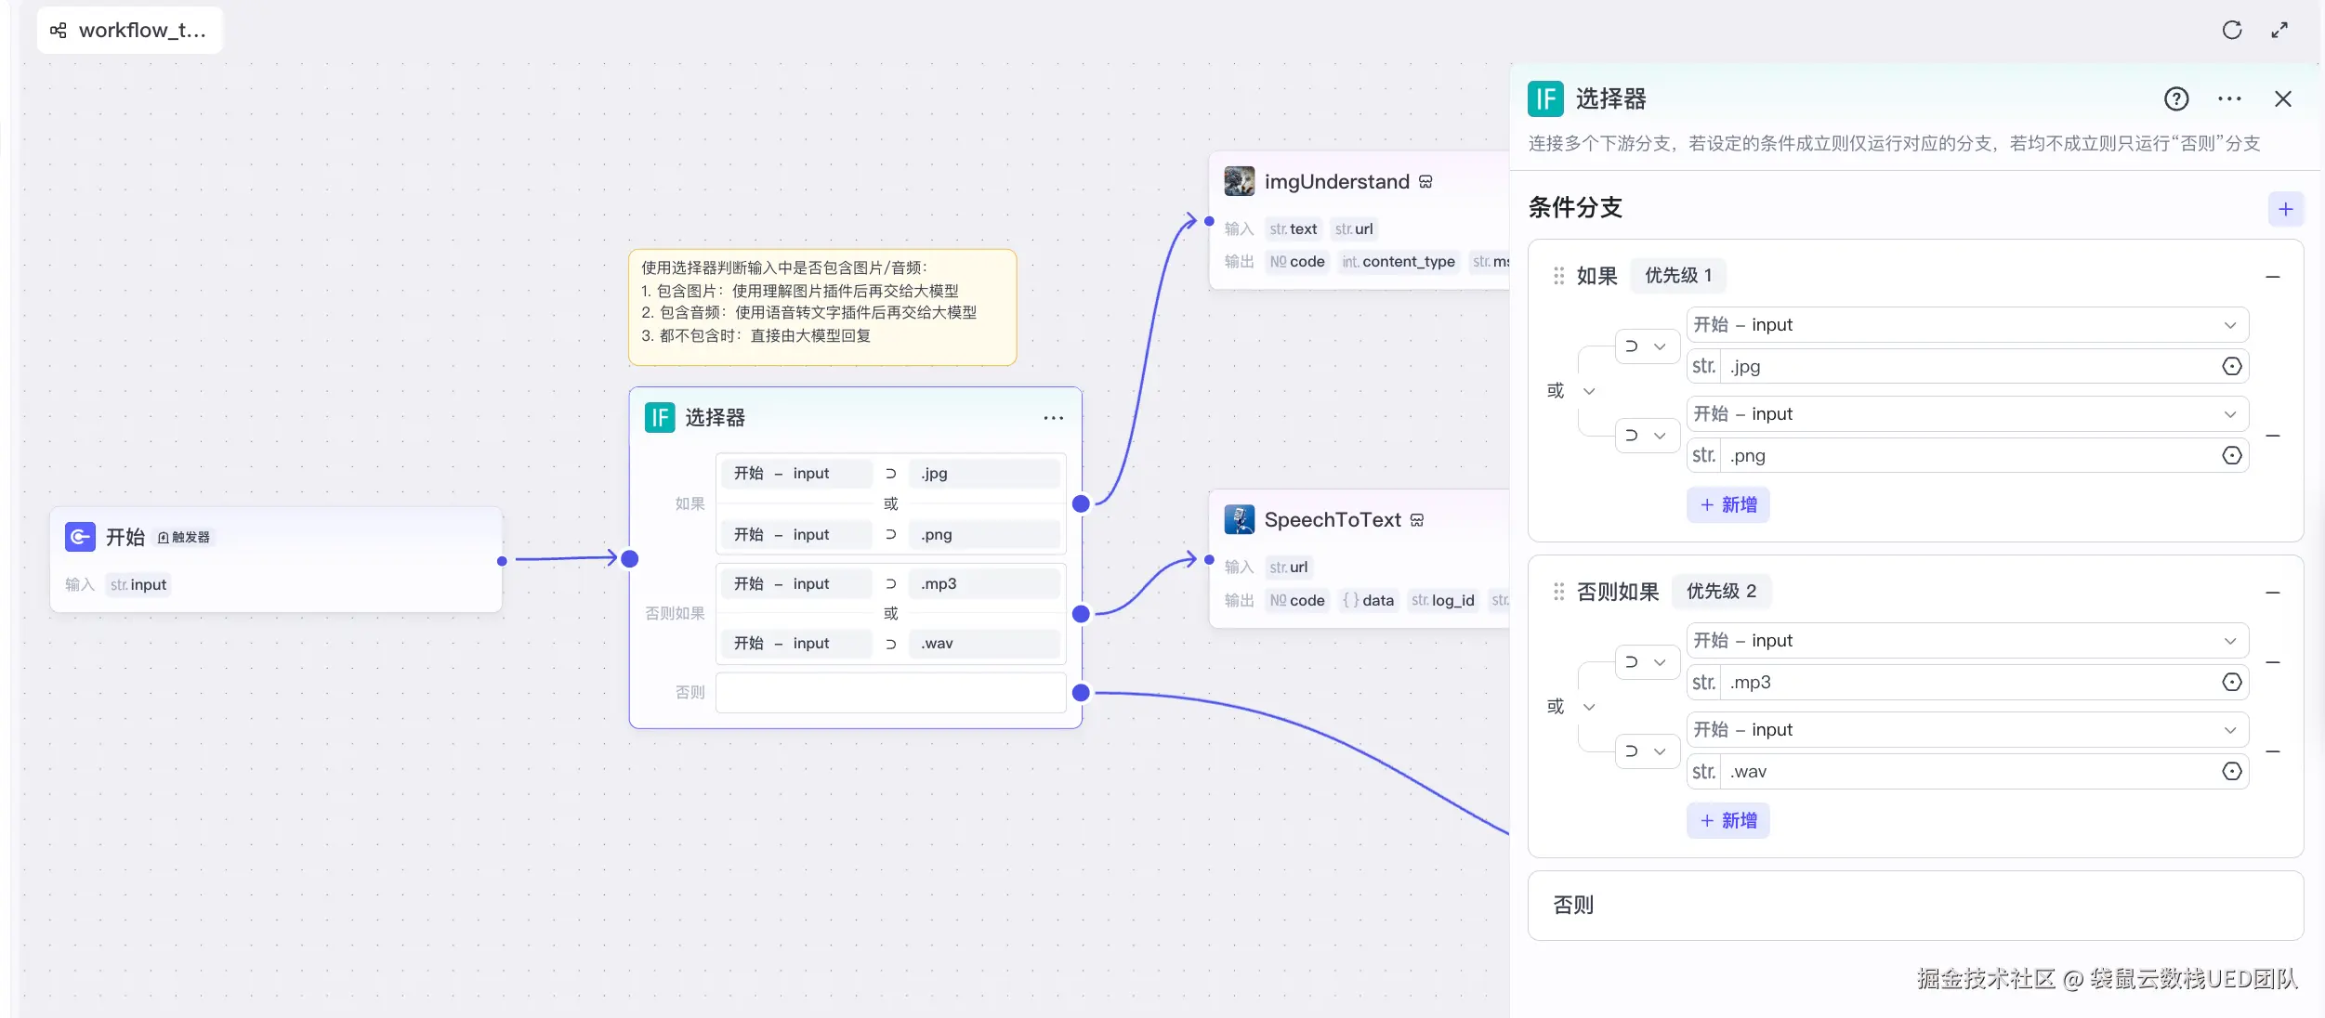Click variable picker icon in .jpg field

[x=2231, y=366]
